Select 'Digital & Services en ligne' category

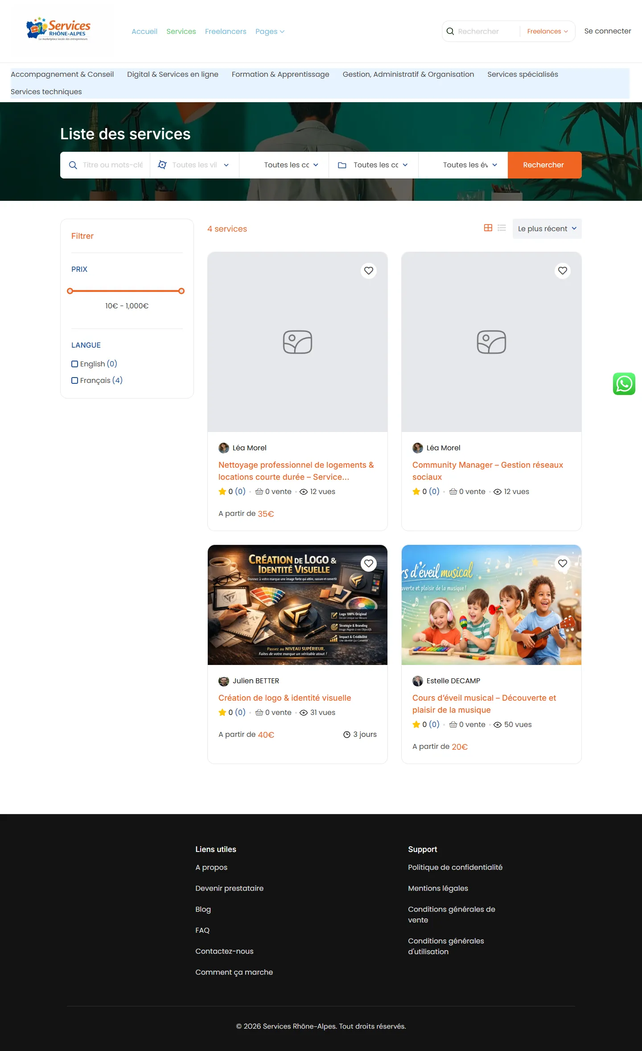coord(173,75)
